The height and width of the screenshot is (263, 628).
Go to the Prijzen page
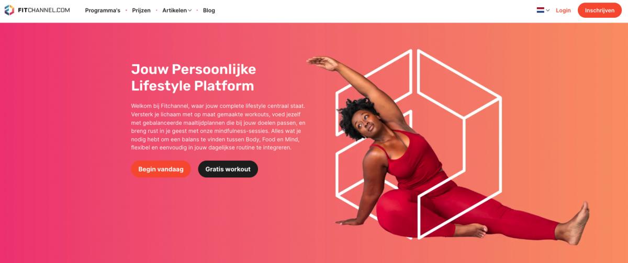coord(141,10)
